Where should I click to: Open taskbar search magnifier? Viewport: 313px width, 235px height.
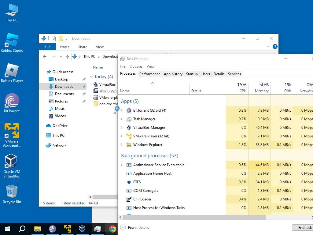pos(22,229)
